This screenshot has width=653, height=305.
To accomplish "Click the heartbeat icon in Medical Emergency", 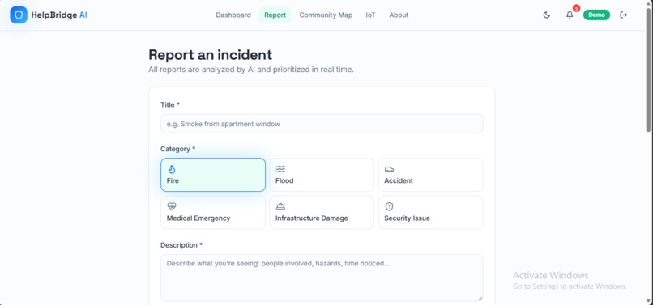I will pos(172,206).
